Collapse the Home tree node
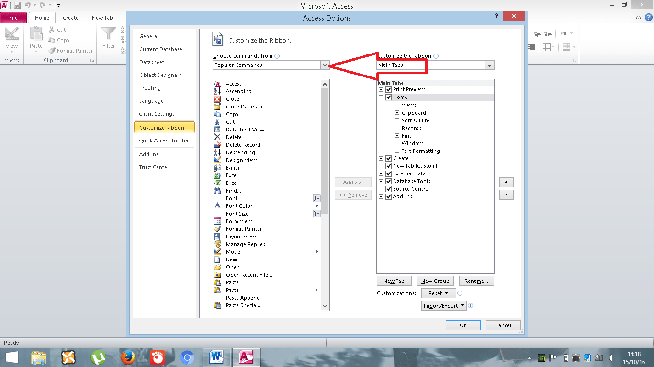The height and width of the screenshot is (367, 654). pyautogui.click(x=381, y=97)
